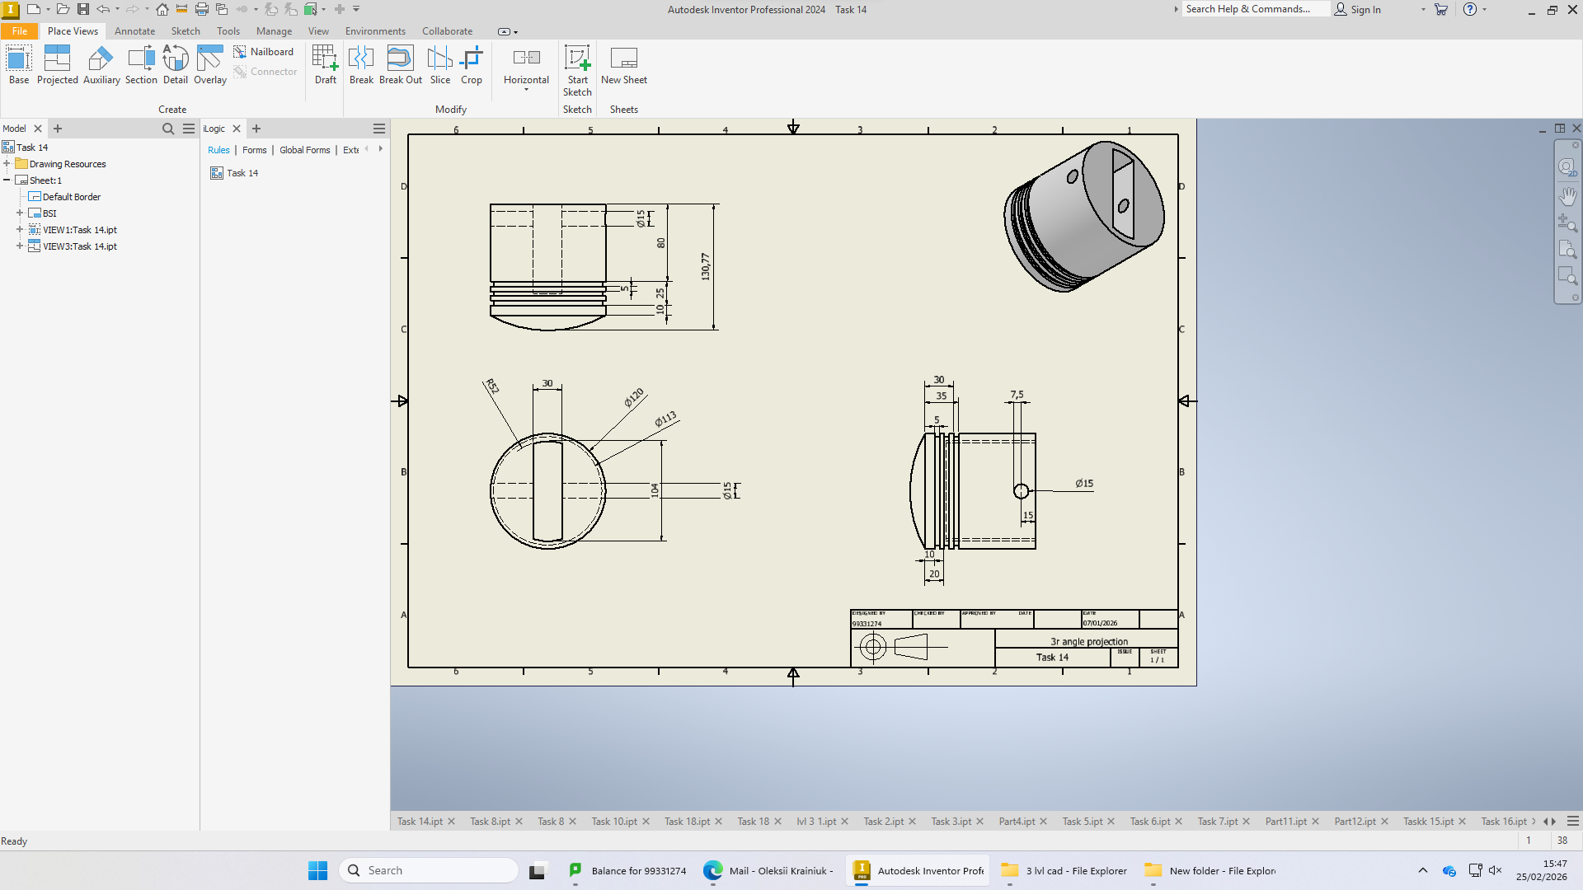The width and height of the screenshot is (1583, 890).
Task: Open the iLogic panel hamburger menu
Action: (379, 129)
